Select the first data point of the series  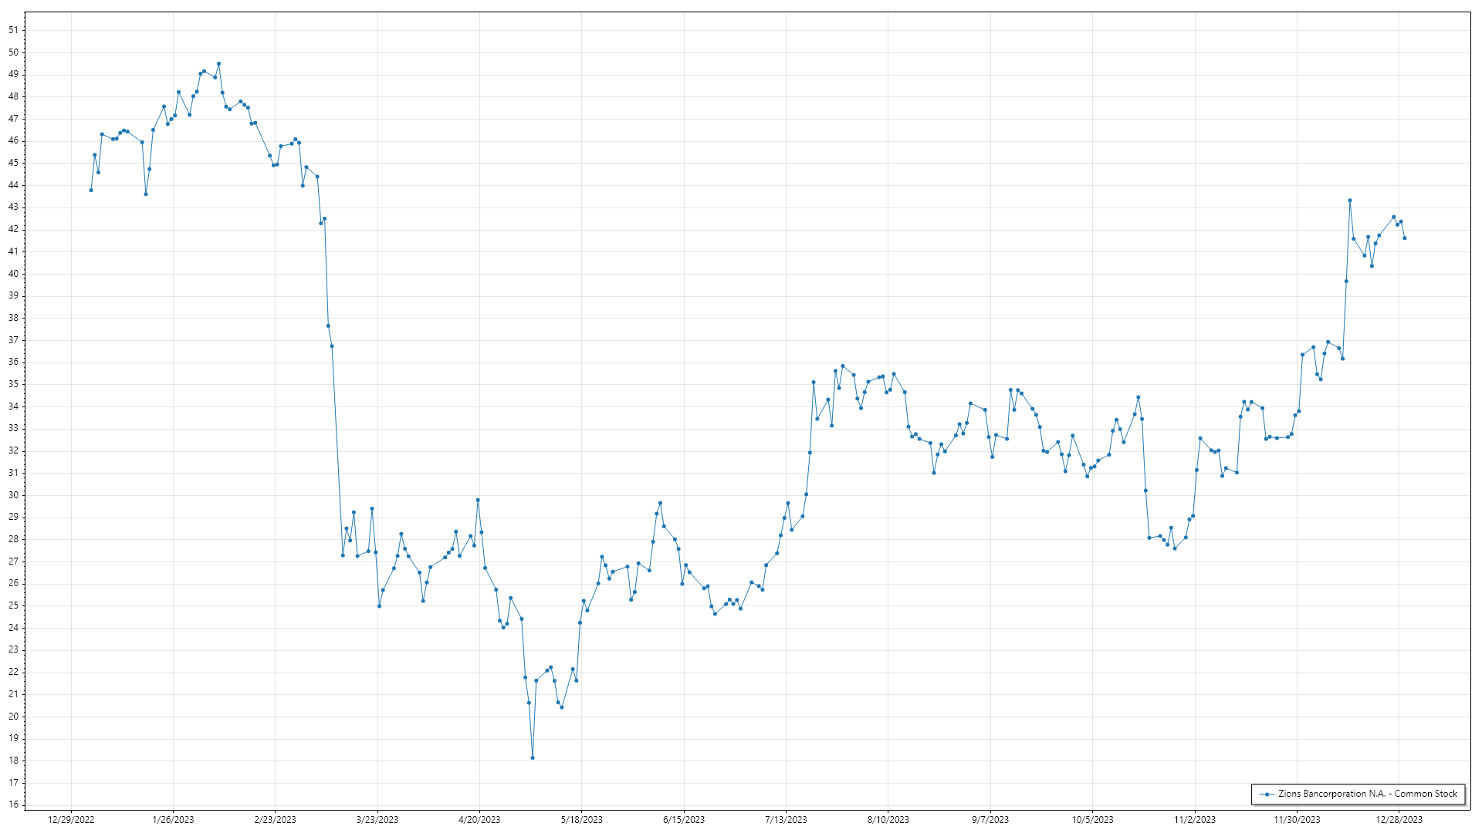pyautogui.click(x=91, y=191)
